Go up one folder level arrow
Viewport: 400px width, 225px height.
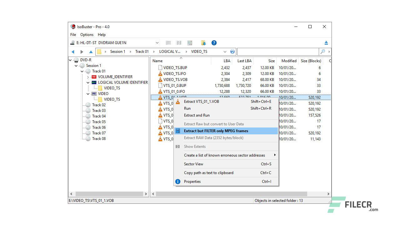click(91, 52)
